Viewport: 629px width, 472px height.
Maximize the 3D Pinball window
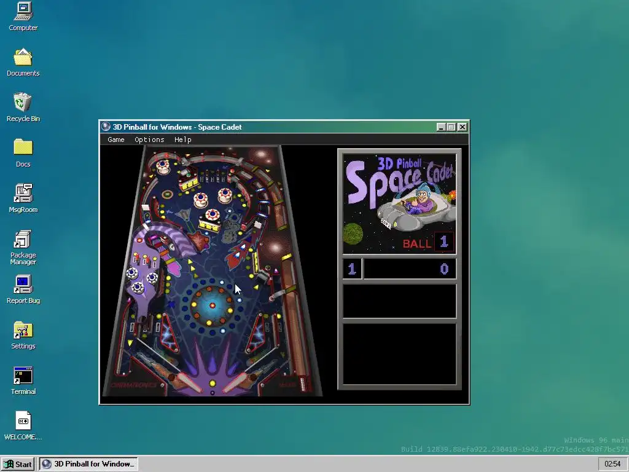click(x=451, y=127)
